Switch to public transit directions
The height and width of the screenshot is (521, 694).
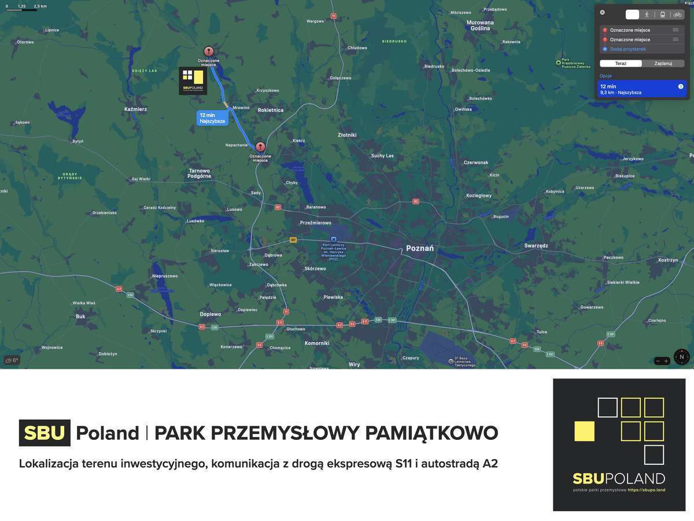(662, 14)
